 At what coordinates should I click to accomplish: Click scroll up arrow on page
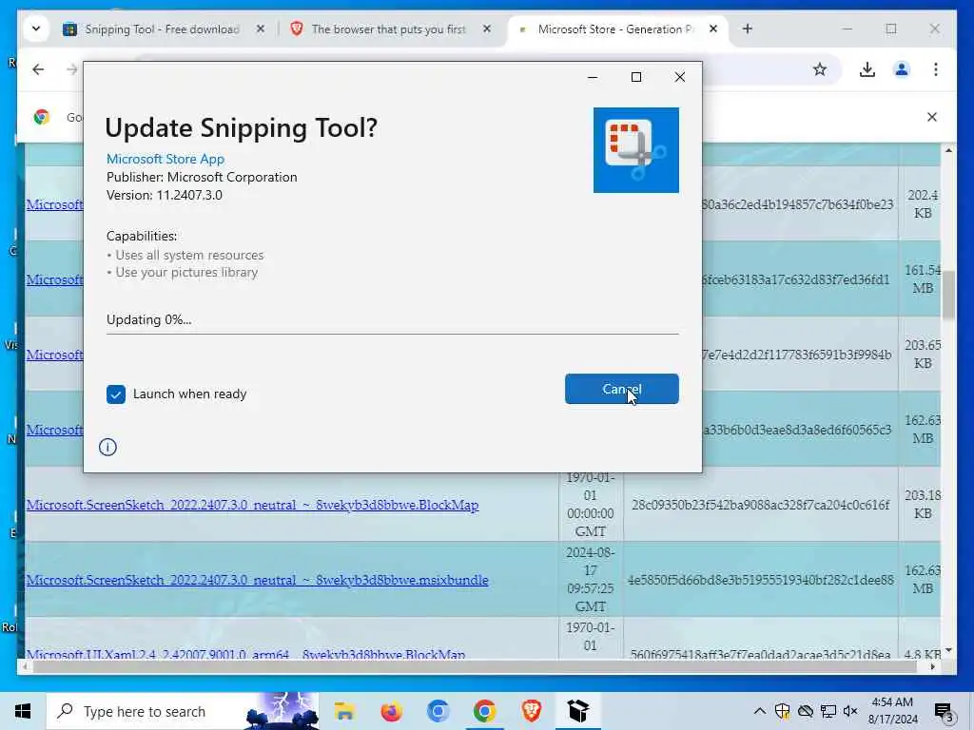tap(948, 150)
